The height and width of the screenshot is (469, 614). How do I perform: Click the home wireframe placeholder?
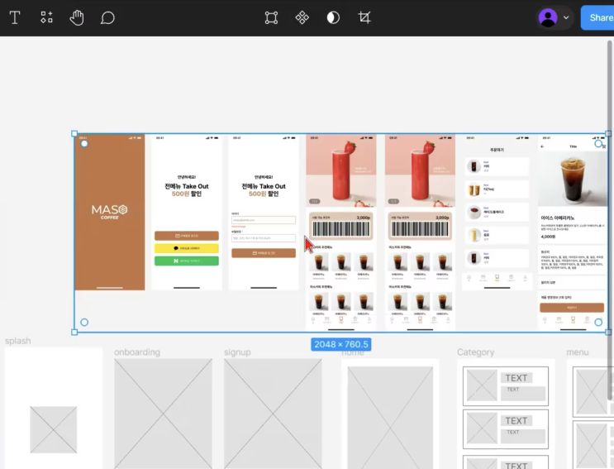[390, 418]
